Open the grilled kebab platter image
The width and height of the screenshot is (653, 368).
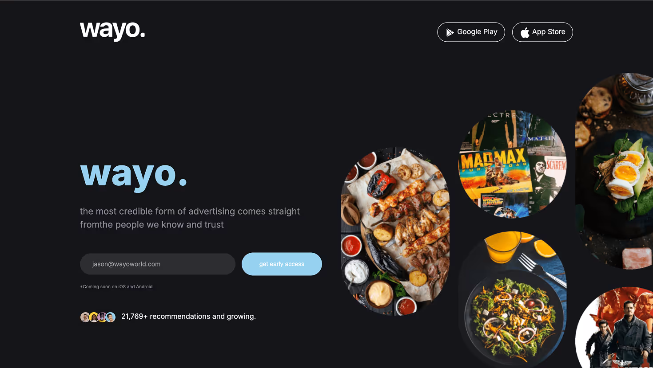395,231
